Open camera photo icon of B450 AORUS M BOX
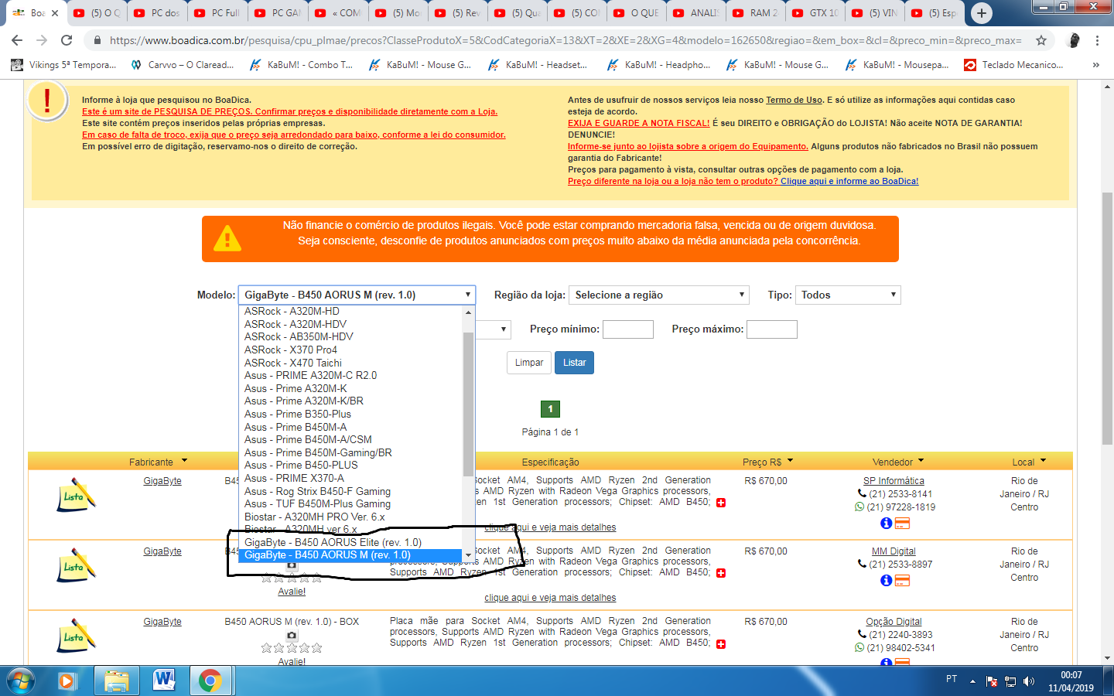This screenshot has width=1114, height=696. click(x=292, y=636)
